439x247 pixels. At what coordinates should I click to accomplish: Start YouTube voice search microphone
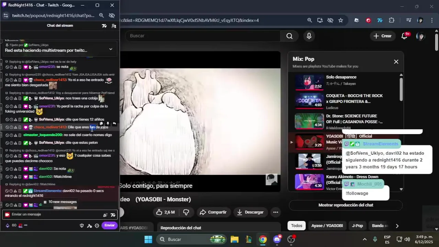tap(309, 36)
